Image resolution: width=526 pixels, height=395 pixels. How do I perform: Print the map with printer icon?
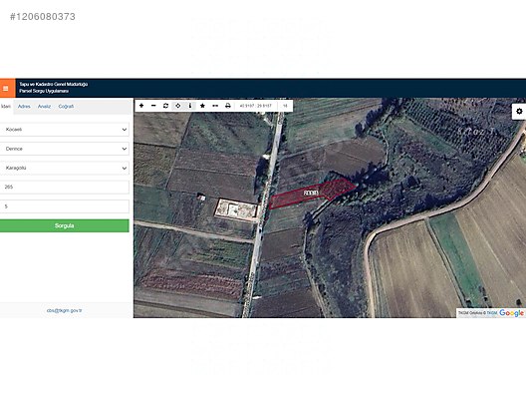click(228, 106)
